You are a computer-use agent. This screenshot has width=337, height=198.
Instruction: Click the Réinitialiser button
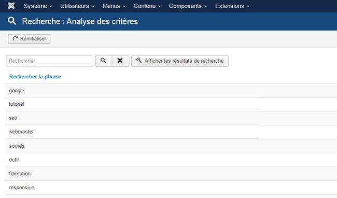[29, 39]
